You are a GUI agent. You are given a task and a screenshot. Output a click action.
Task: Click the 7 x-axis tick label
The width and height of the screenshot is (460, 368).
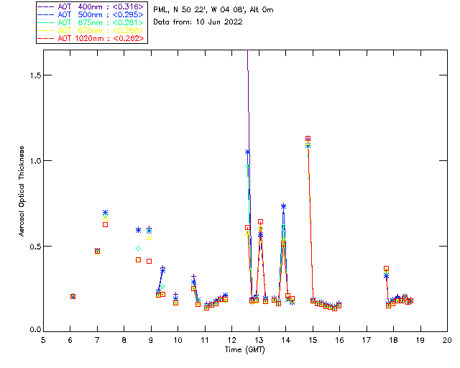tap(97, 340)
